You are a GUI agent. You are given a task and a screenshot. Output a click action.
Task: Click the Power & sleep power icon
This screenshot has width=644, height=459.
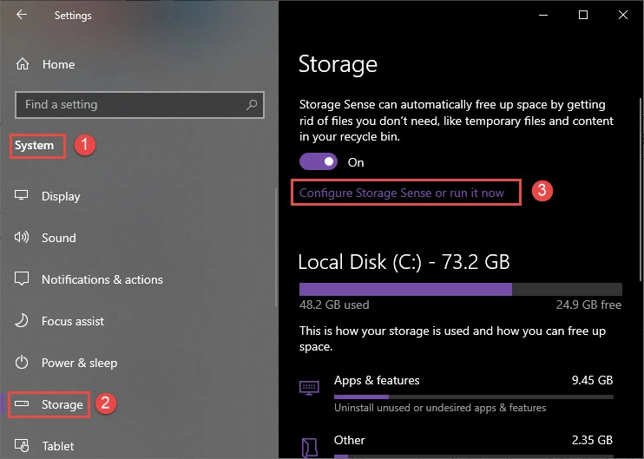click(x=22, y=362)
